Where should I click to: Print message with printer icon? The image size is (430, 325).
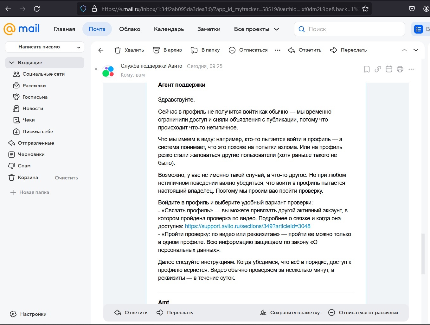pyautogui.click(x=400, y=69)
